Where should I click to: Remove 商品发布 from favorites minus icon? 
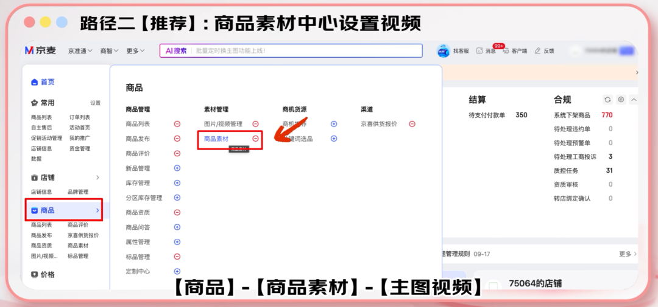click(177, 139)
